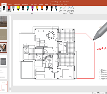Select the orange pen

tap(42, 9)
